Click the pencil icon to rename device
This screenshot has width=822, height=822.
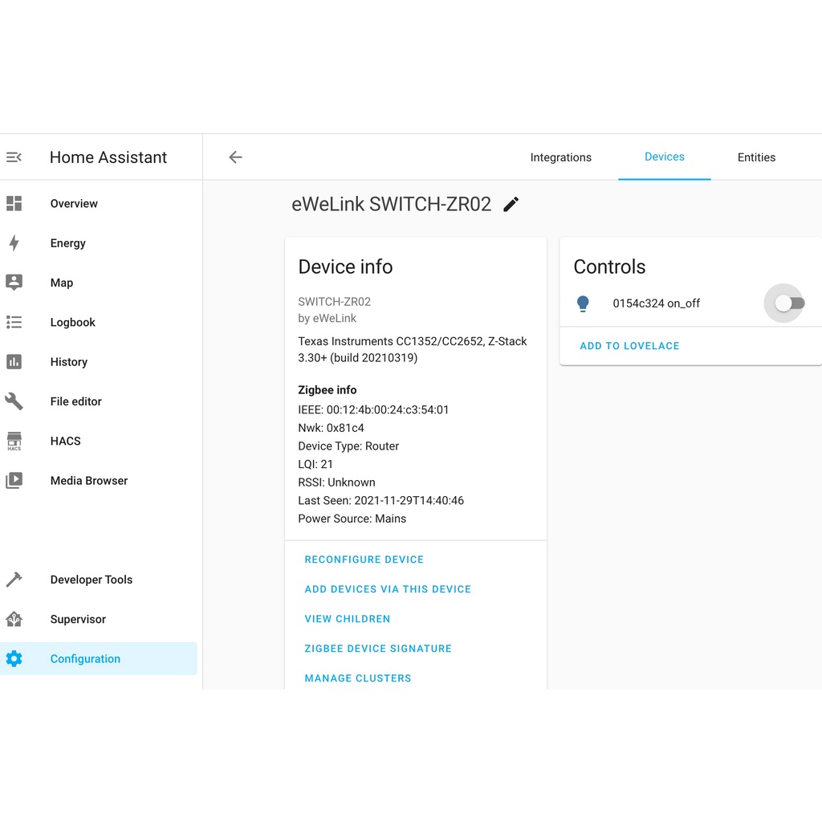511,205
